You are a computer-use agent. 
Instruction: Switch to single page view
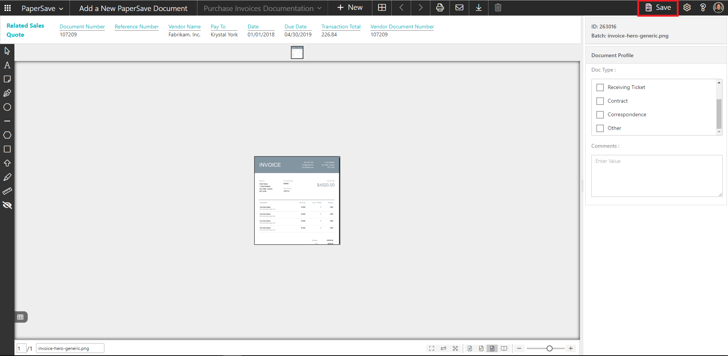[470, 348]
